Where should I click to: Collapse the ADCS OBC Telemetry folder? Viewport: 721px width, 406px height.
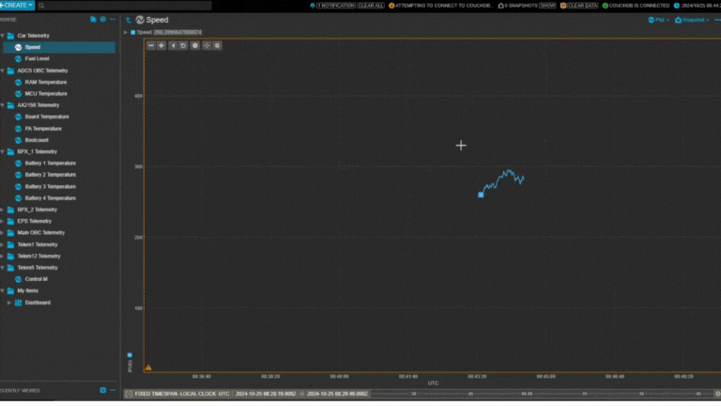pyautogui.click(x=3, y=70)
